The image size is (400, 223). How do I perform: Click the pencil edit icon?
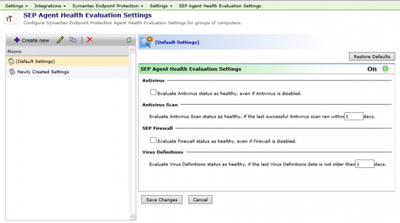(60, 40)
